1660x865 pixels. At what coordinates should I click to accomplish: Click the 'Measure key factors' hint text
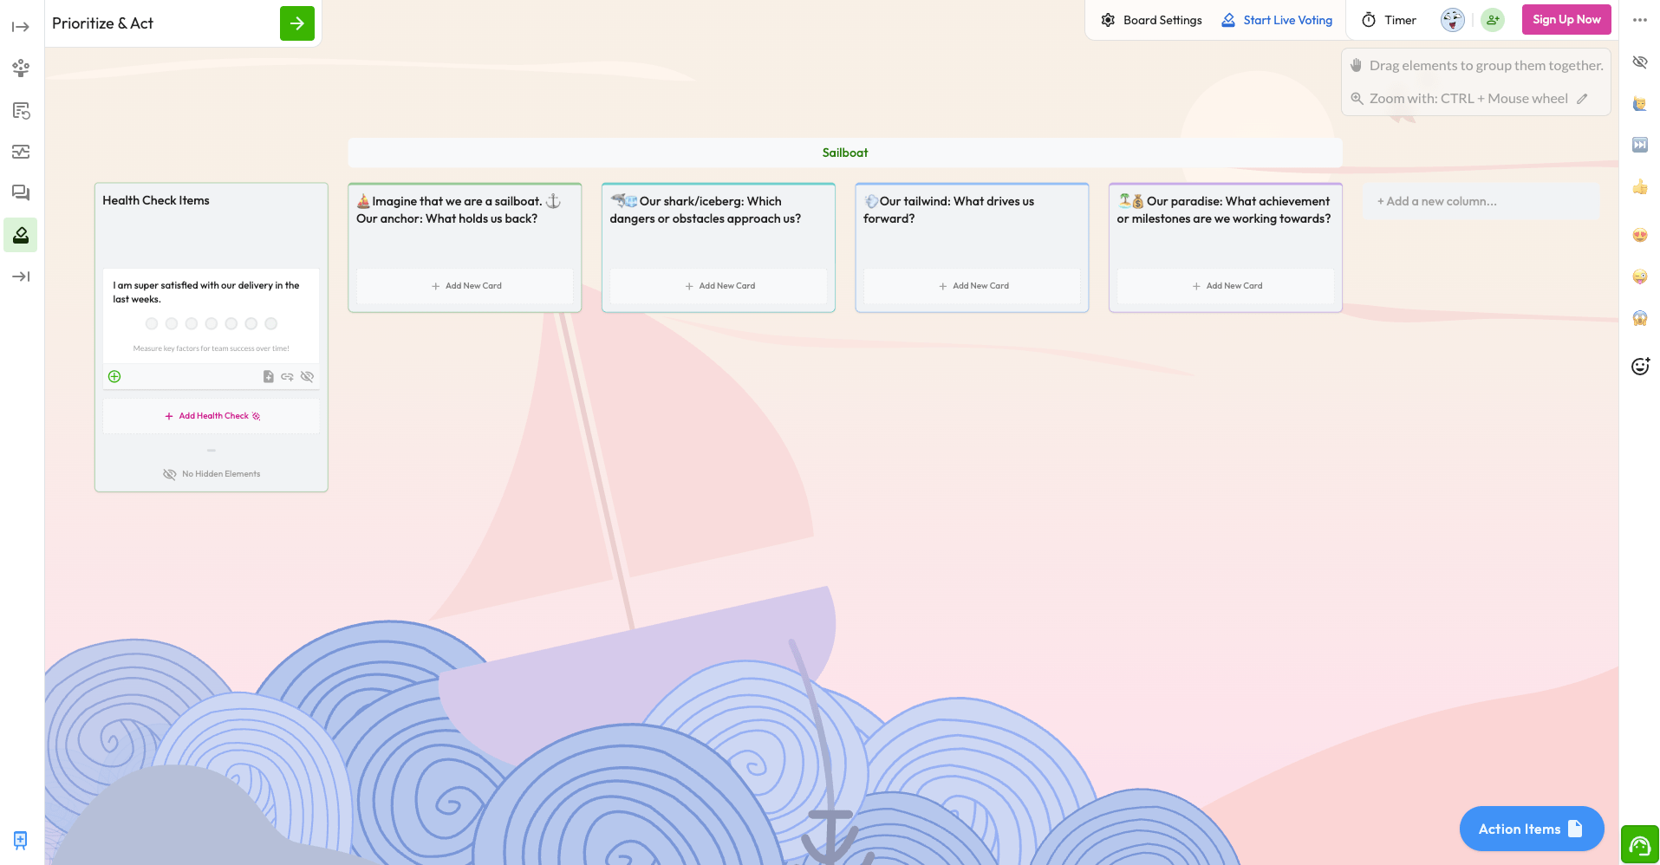click(x=212, y=348)
